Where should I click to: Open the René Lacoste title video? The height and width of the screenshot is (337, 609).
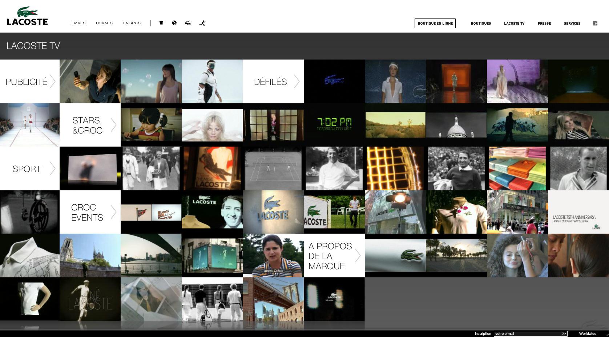click(x=90, y=299)
